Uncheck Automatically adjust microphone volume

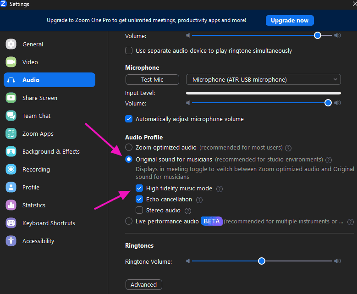[129, 119]
